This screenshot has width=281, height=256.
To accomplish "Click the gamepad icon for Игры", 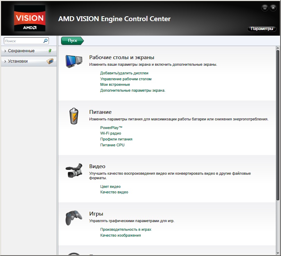I will click(x=74, y=218).
